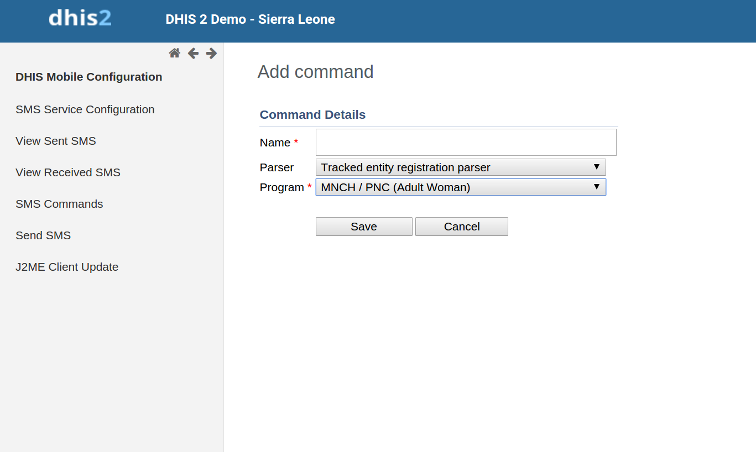The width and height of the screenshot is (756, 452).
Task: Open J2ME Client Update link
Action: 67,267
